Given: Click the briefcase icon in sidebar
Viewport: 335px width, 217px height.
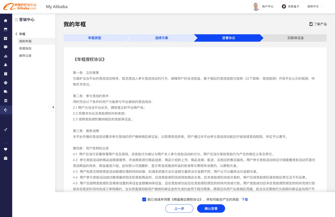Looking at the screenshot, I should [x=6, y=158].
